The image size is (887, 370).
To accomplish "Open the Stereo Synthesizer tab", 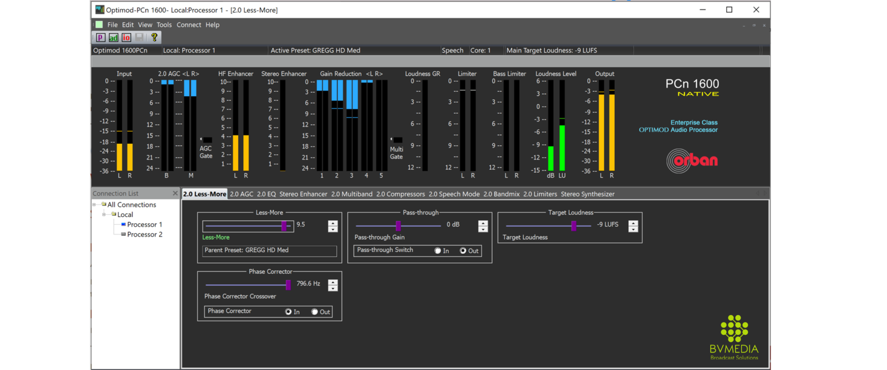I will (588, 194).
